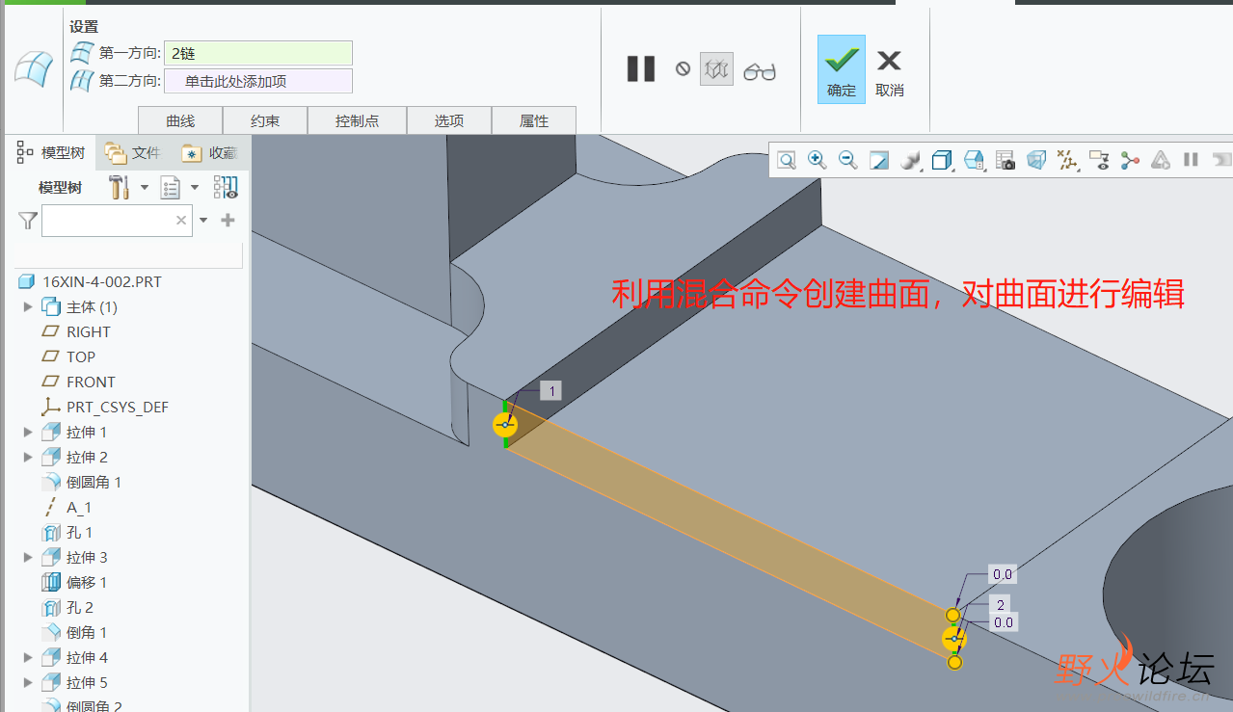Click the glasses verify mode icon
1233x712 pixels.
[x=760, y=70]
